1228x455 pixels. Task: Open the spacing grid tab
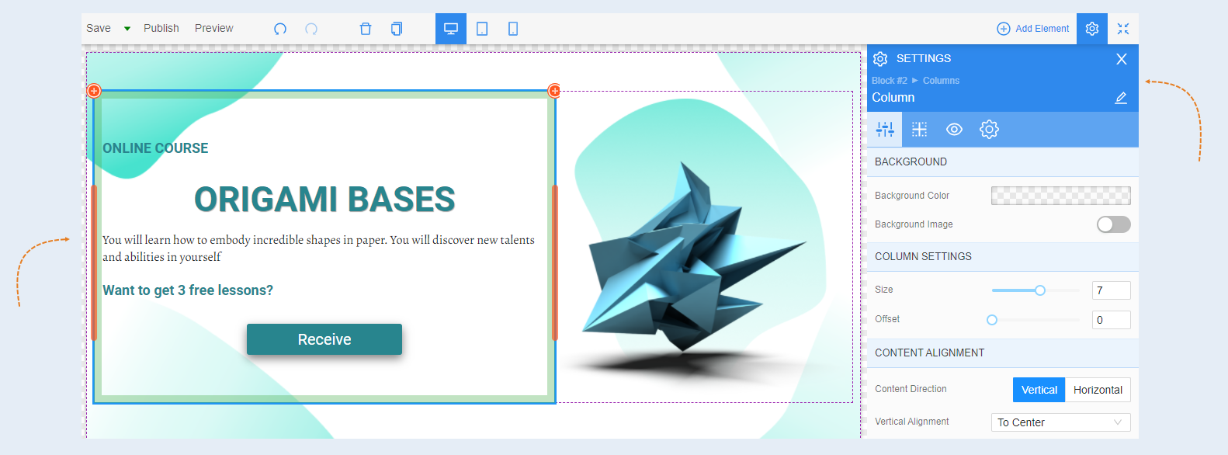click(920, 130)
